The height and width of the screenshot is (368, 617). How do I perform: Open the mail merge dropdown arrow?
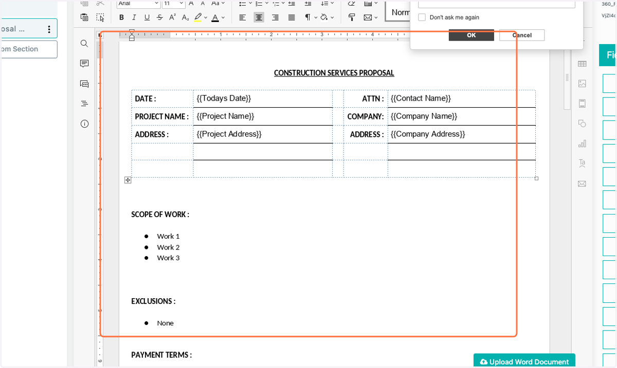376,17
